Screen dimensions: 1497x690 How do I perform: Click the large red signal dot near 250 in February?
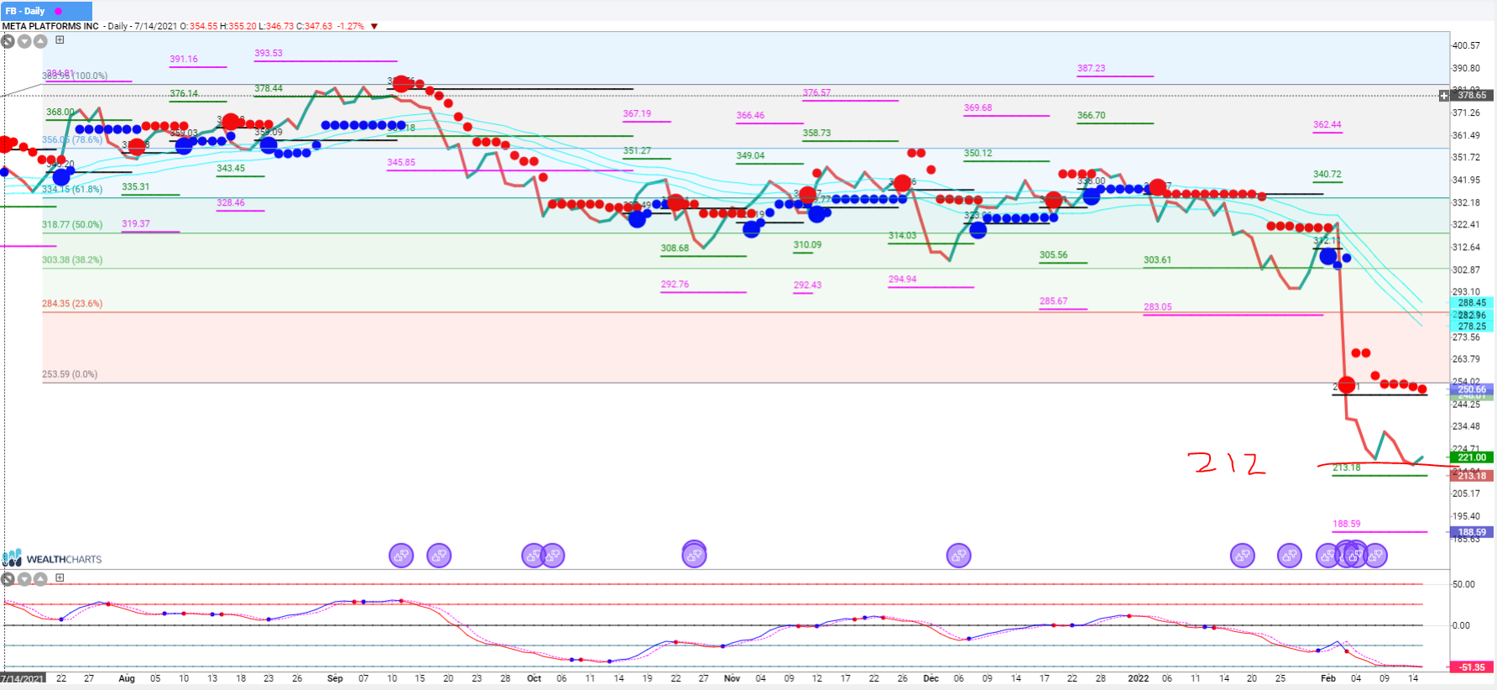click(1347, 385)
